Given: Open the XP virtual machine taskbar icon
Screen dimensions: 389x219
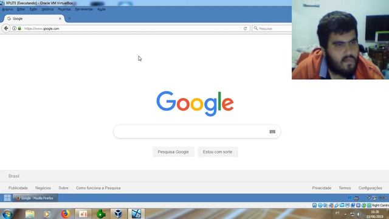Looking at the screenshot, I should click(136, 214).
